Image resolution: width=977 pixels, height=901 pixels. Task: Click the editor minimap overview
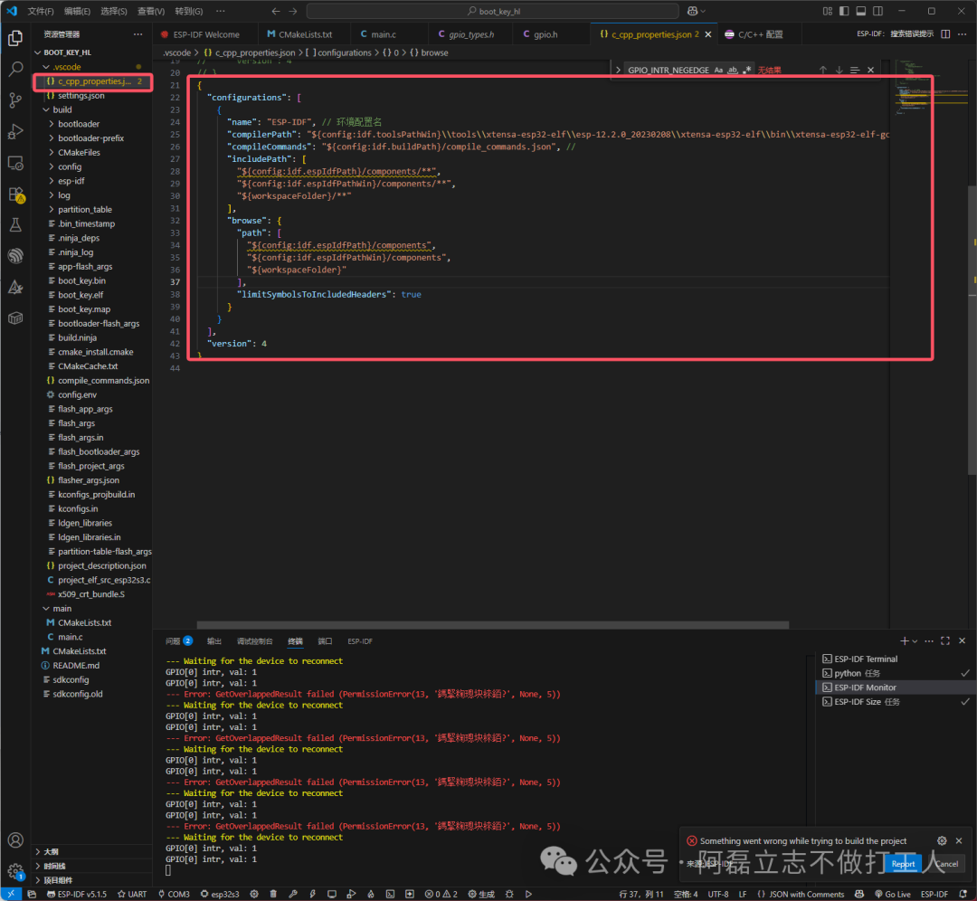931,89
